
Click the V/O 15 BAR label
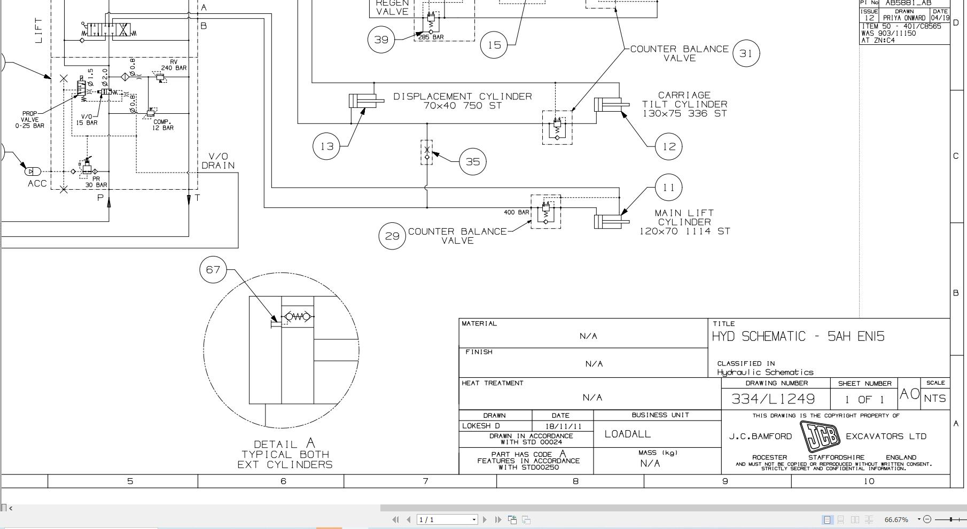click(x=87, y=119)
